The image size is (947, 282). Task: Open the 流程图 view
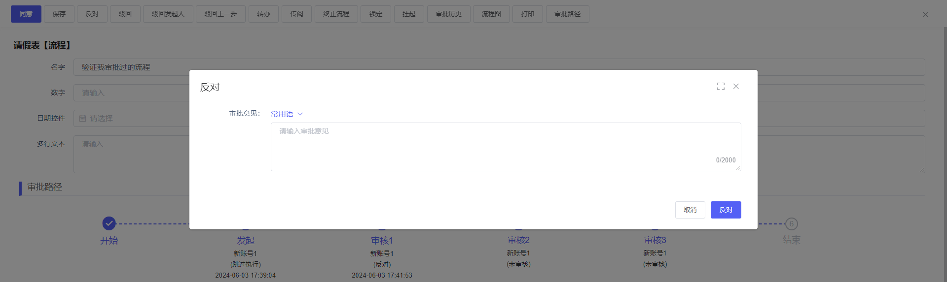(491, 14)
